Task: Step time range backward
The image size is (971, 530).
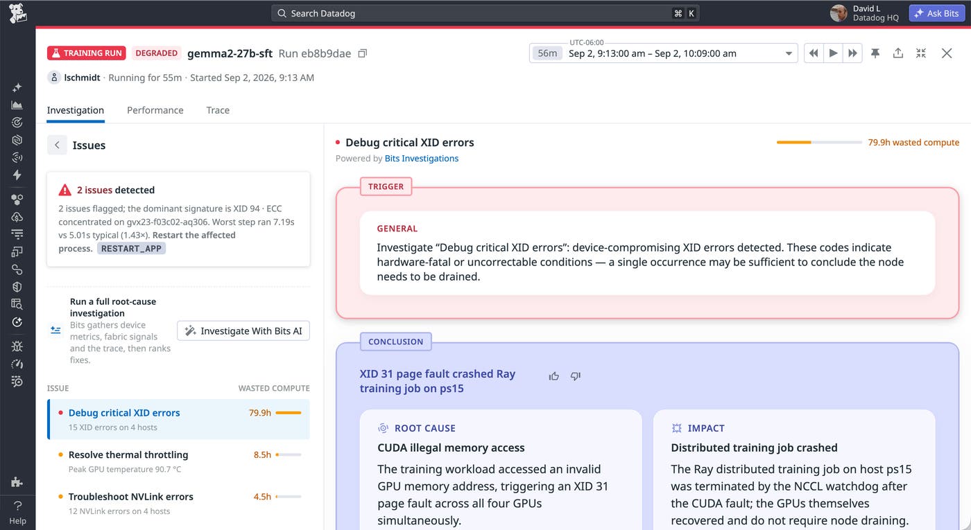Action: click(814, 53)
